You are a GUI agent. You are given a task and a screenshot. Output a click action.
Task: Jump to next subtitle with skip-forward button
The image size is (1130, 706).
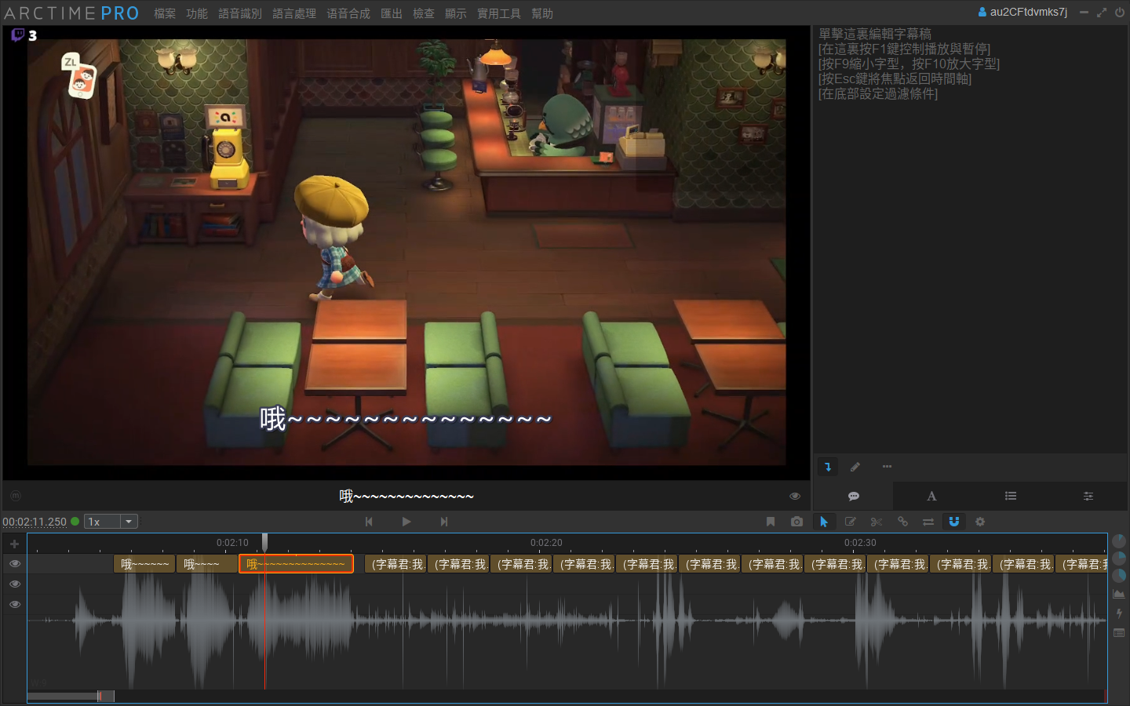coord(444,522)
